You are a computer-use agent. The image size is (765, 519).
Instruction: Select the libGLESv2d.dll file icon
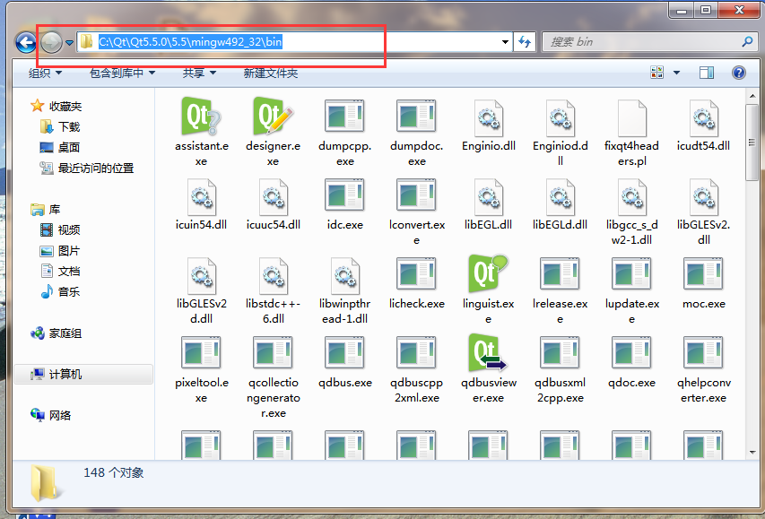[201, 276]
